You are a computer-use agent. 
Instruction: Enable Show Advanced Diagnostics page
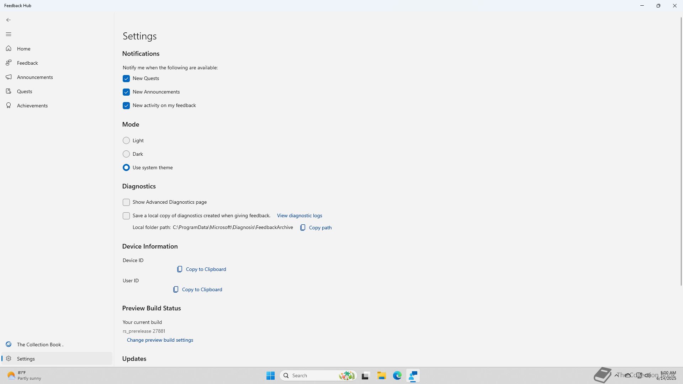point(126,202)
